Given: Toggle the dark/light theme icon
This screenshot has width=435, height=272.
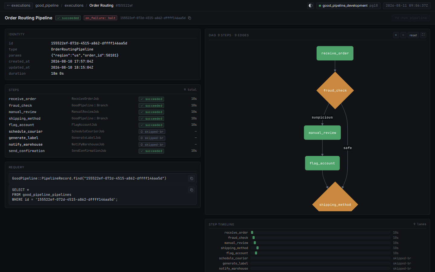Looking at the screenshot, I should click(310, 5).
